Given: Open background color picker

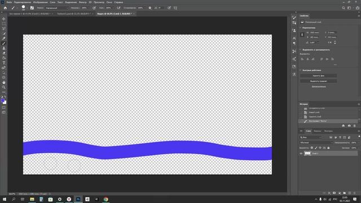Looking at the screenshot, I should click(x=5, y=103).
